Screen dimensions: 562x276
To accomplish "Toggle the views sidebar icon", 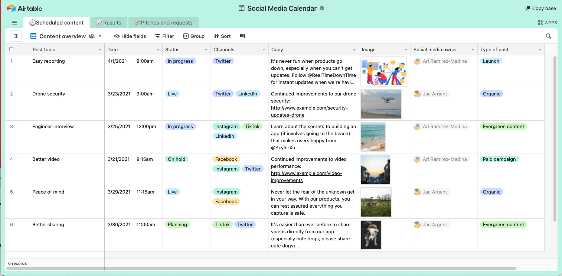I will 16,36.
